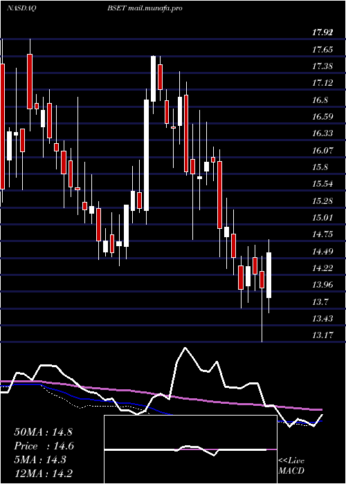Select the 16.07 price axis label
This screenshot has width=346, height=484.
coord(322,150)
